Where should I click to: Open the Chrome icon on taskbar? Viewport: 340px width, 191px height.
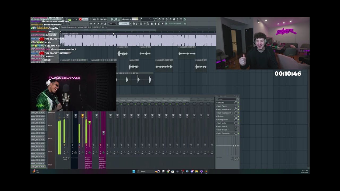click(x=168, y=171)
